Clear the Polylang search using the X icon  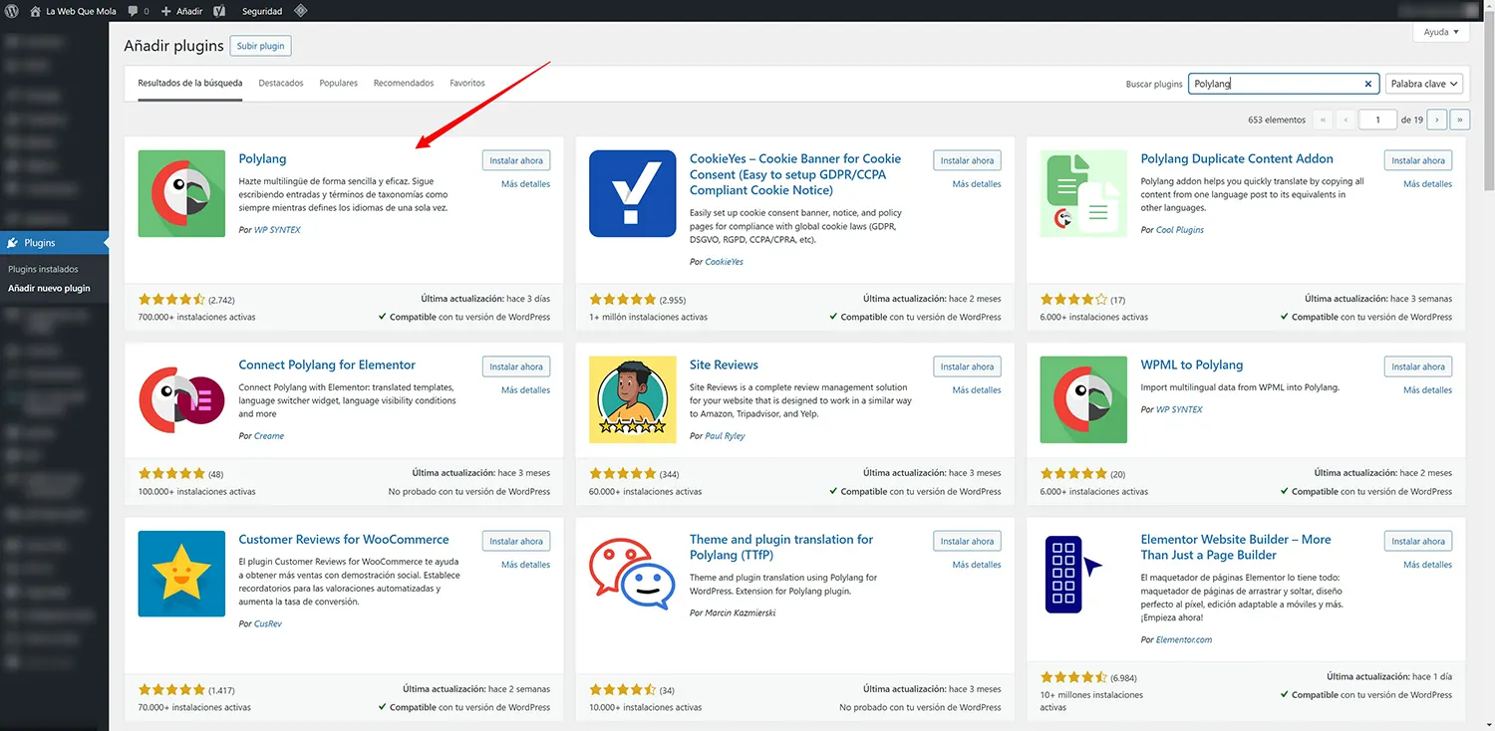point(1367,84)
